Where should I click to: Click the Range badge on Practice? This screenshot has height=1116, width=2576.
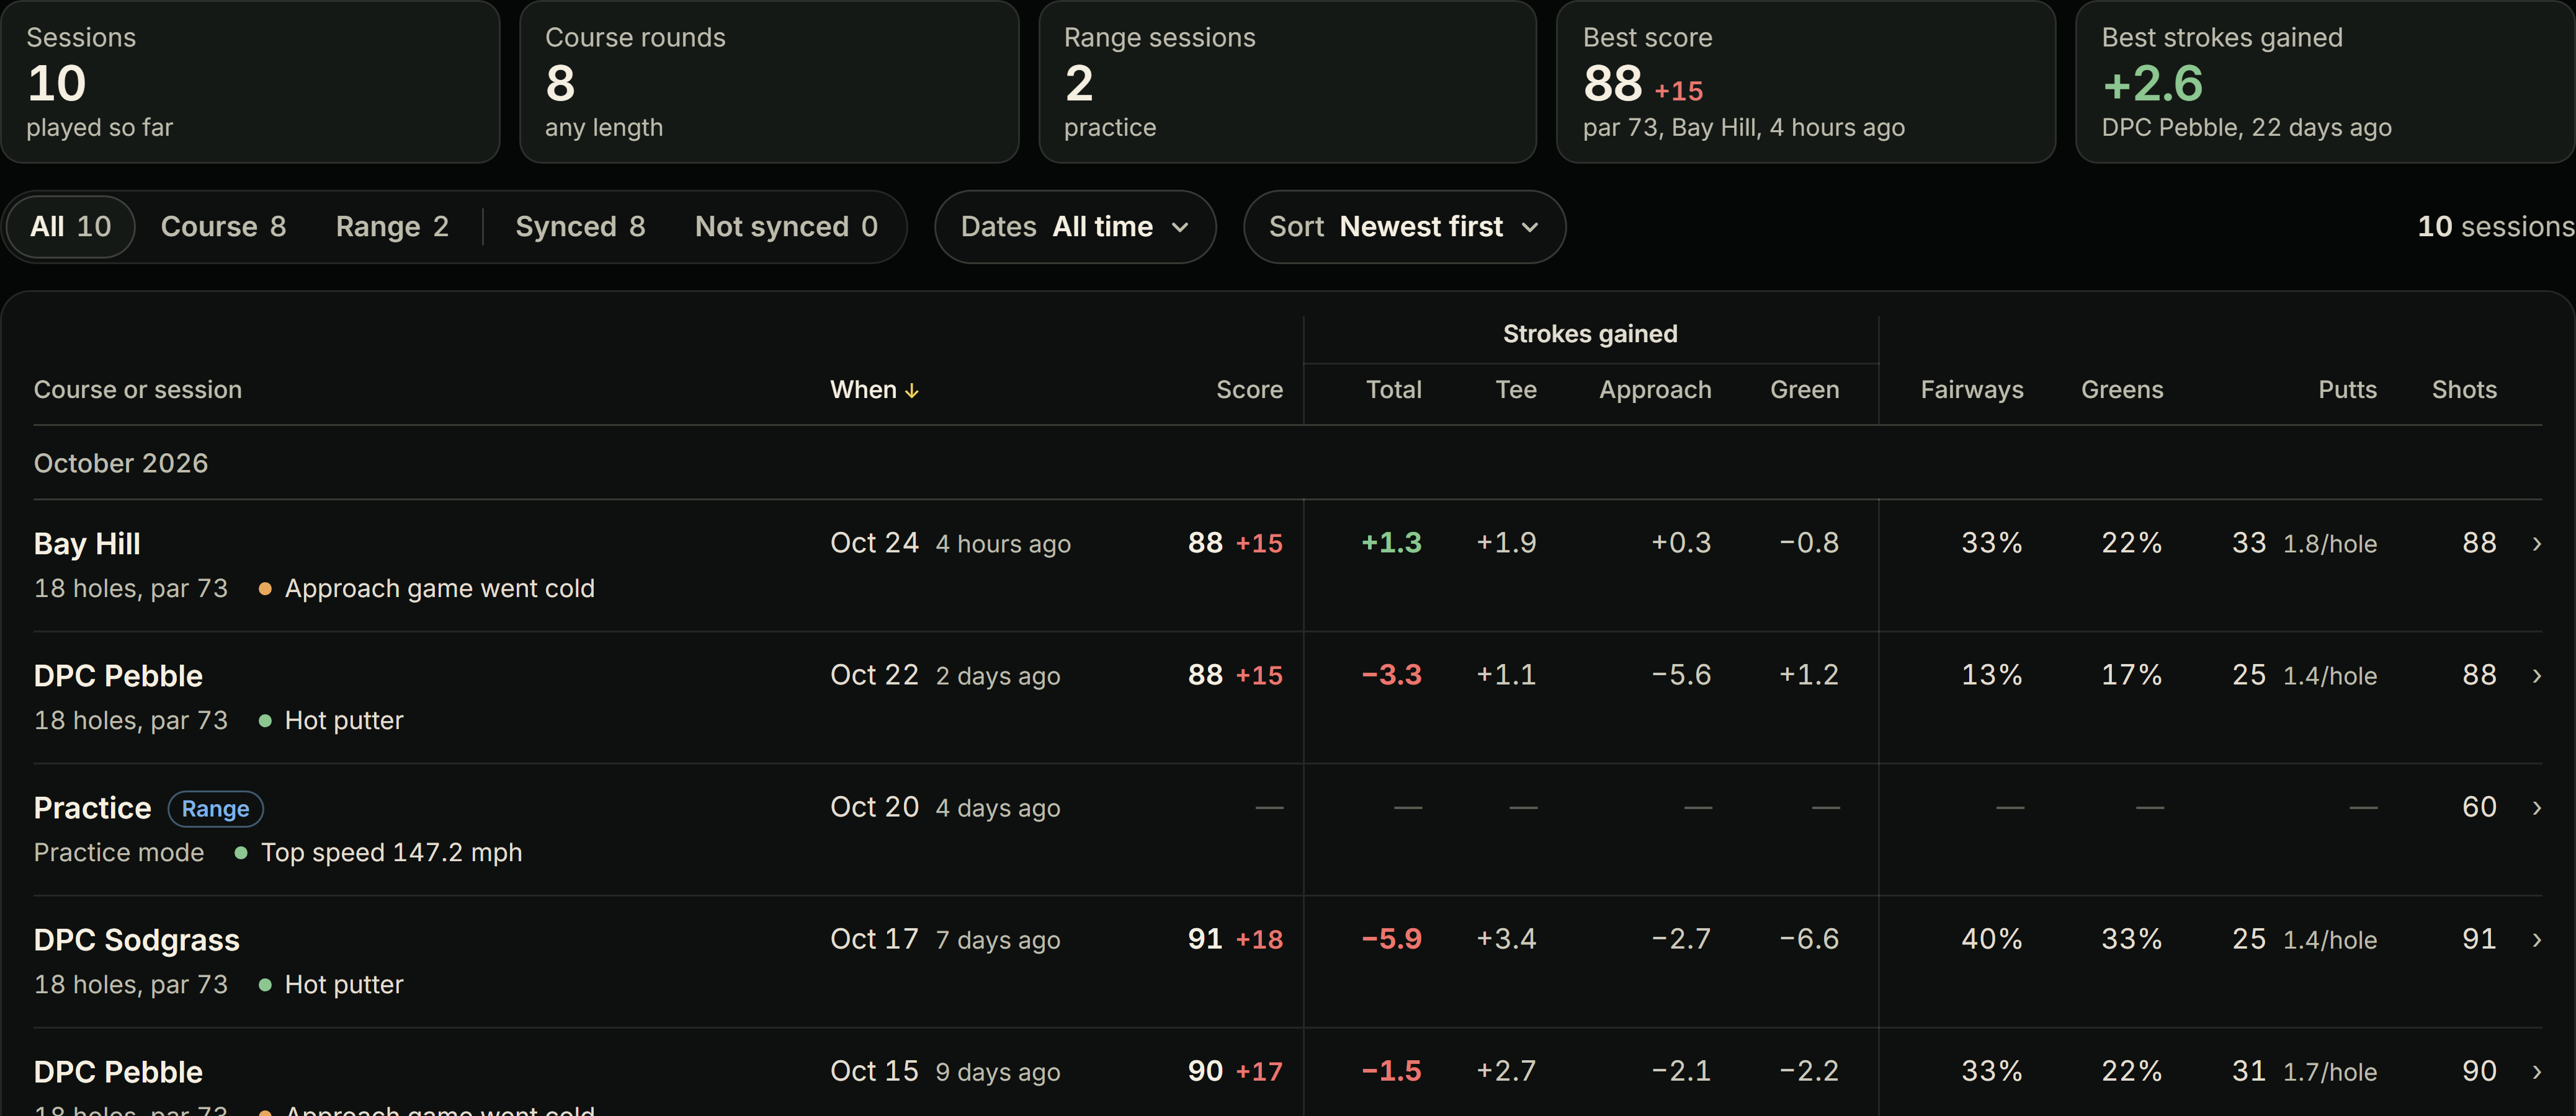point(215,808)
